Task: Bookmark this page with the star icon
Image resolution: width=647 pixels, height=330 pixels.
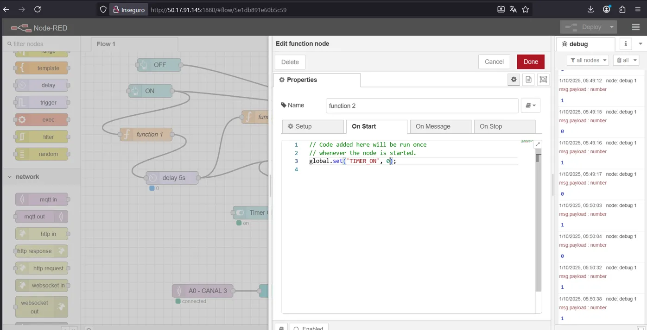Action: [526, 9]
